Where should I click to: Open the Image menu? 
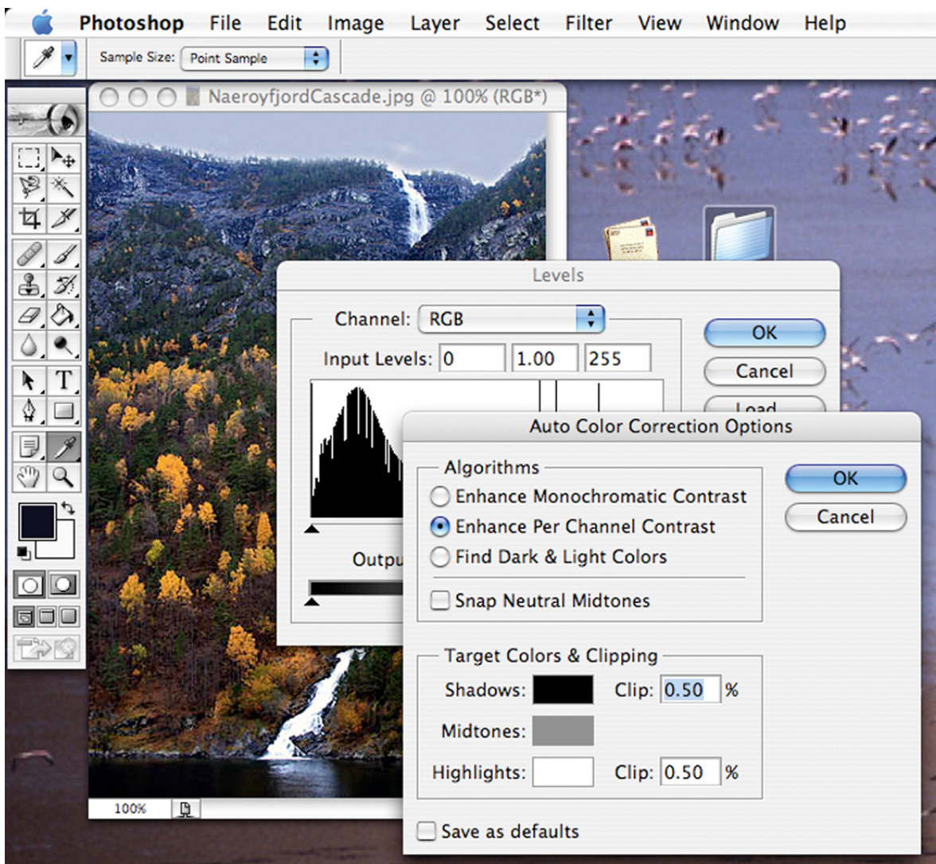coord(356,22)
